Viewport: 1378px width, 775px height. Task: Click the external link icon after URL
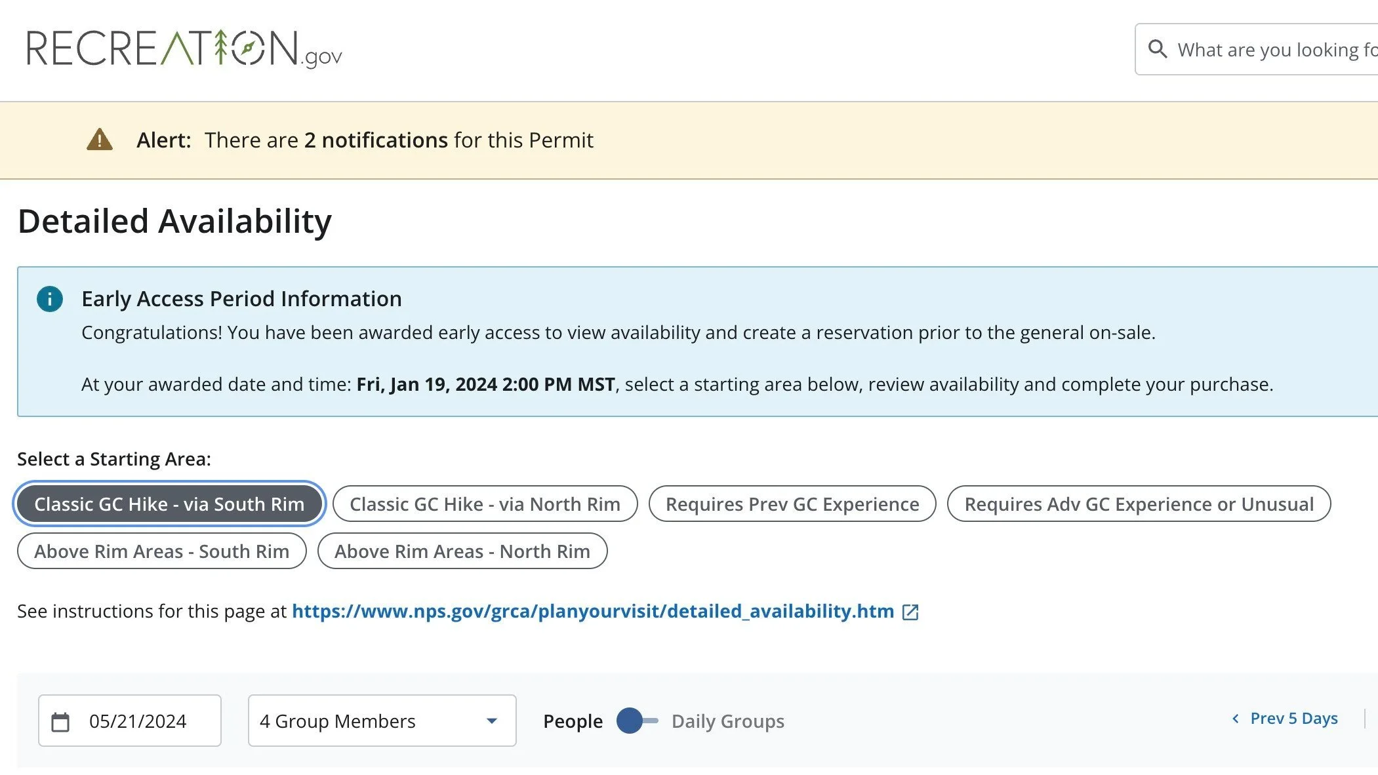click(x=910, y=612)
